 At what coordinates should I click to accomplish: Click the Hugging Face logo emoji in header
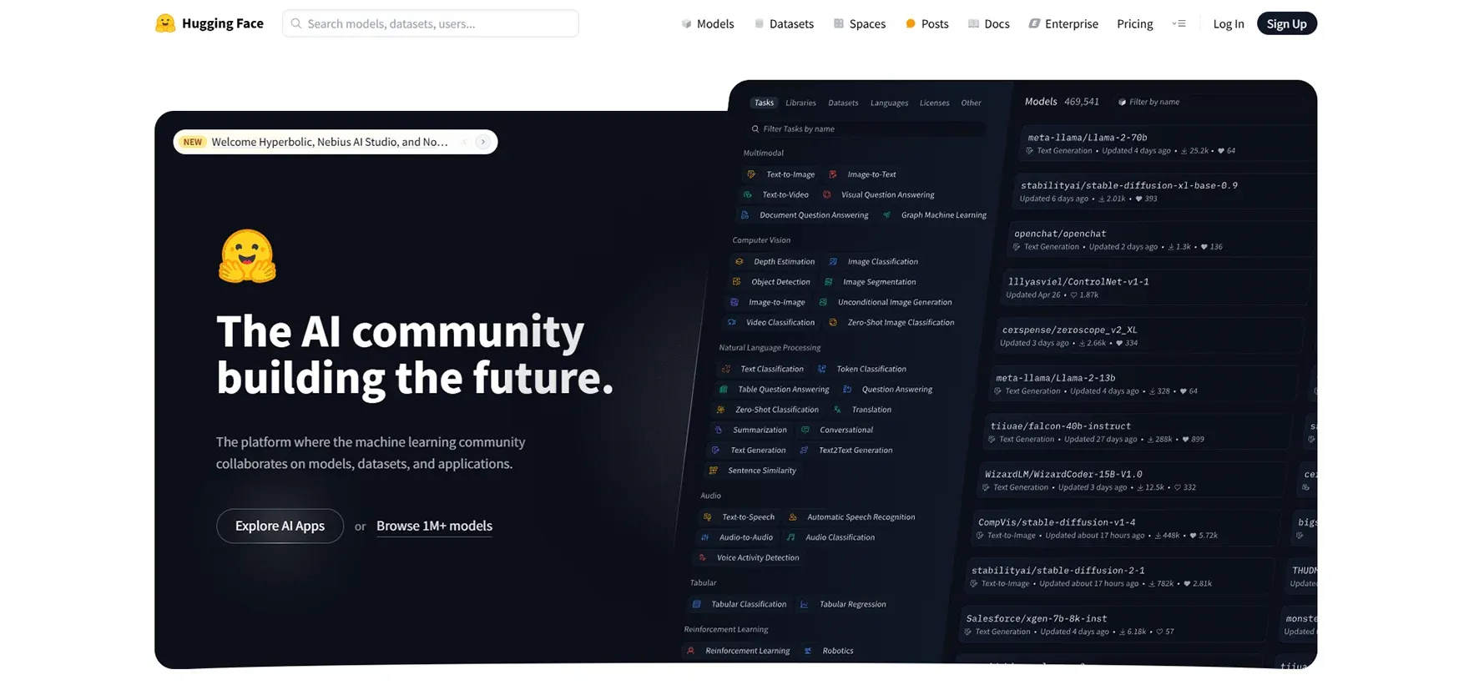(x=165, y=23)
